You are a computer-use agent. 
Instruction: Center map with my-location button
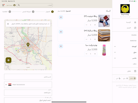[x=8, y=60]
